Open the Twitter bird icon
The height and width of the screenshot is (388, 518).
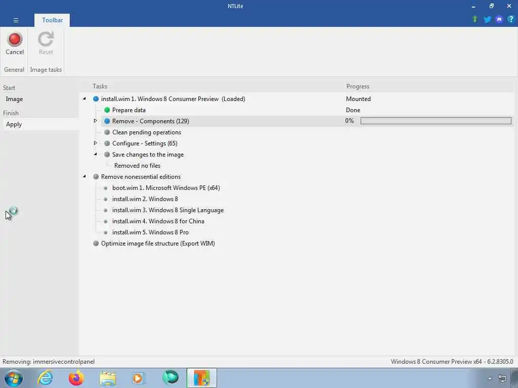tap(487, 19)
